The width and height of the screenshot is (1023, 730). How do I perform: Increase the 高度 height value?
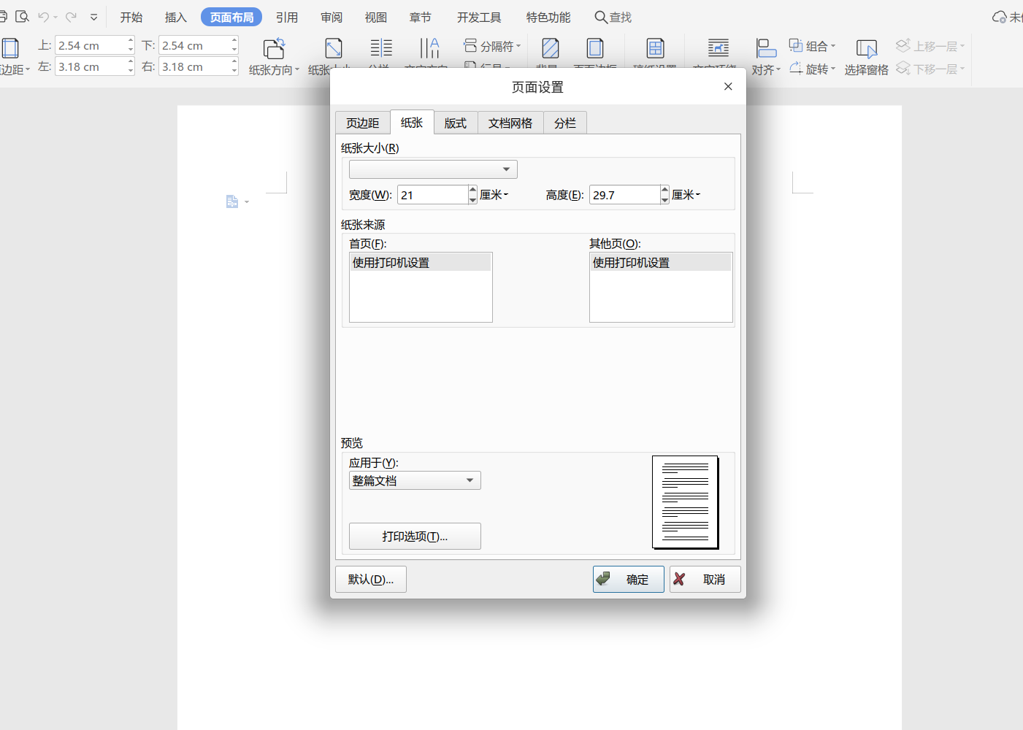point(664,190)
